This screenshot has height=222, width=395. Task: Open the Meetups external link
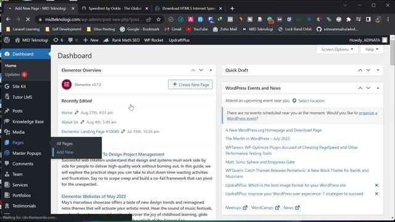tap(236, 208)
